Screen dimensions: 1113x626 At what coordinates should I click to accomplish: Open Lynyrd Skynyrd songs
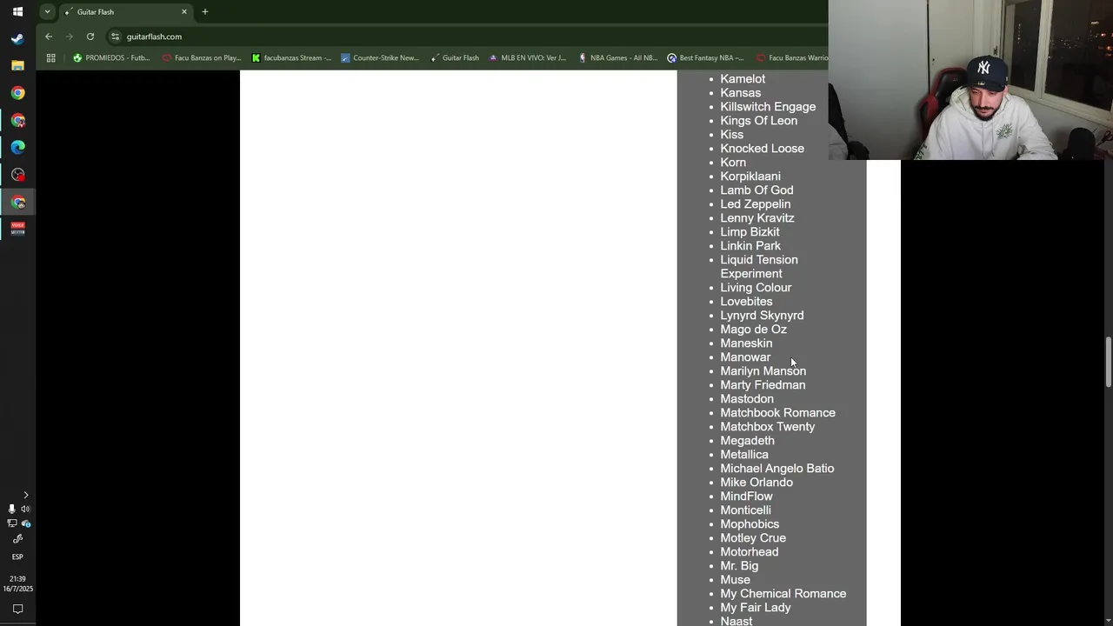[762, 316]
